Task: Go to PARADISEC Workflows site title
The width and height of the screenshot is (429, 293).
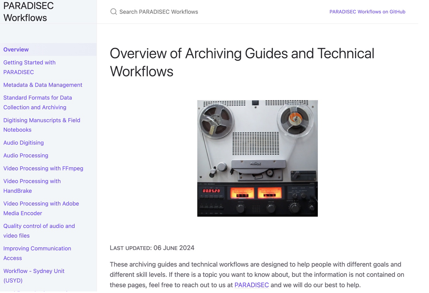Action: 29,12
